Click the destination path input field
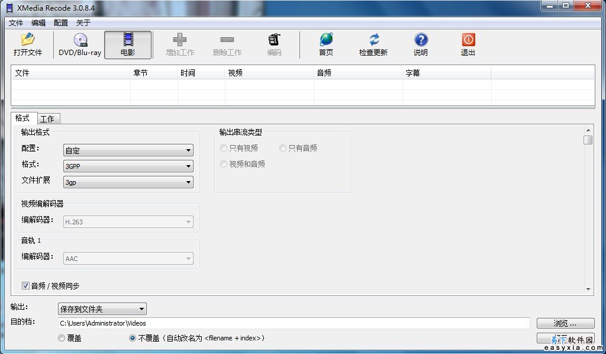 (x=294, y=323)
